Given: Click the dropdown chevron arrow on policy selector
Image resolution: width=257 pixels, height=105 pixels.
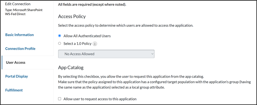Looking at the screenshot, I should point(151,54).
